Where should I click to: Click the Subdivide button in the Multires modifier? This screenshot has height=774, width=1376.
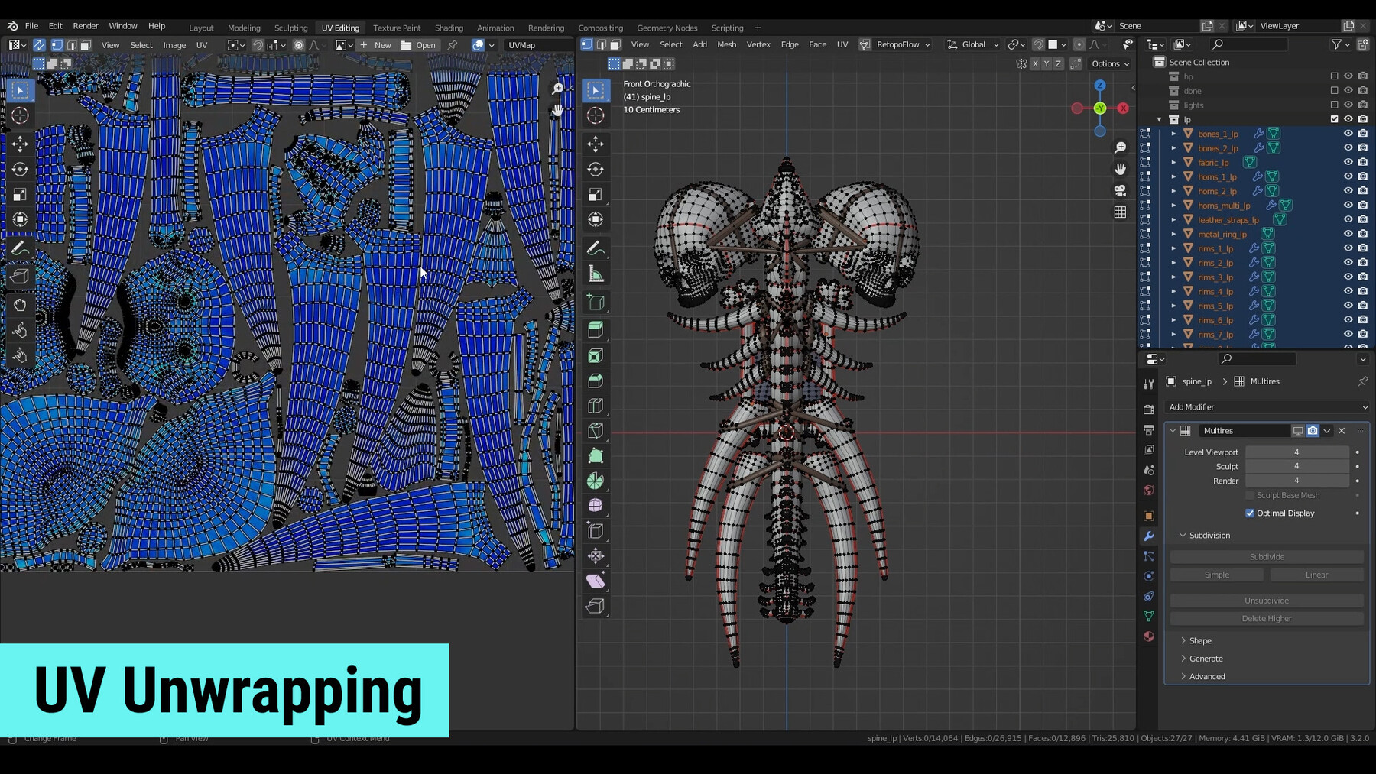(x=1267, y=556)
